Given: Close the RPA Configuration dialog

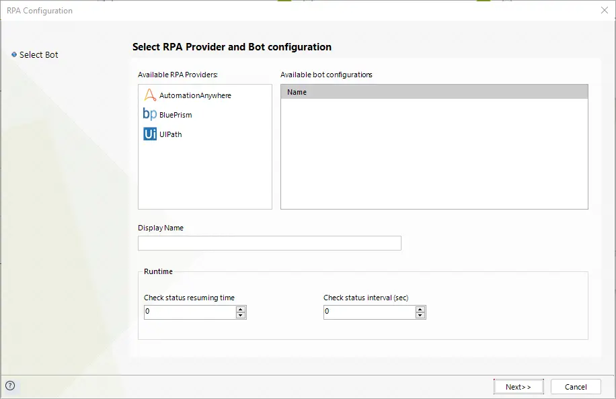Looking at the screenshot, I should [604, 10].
